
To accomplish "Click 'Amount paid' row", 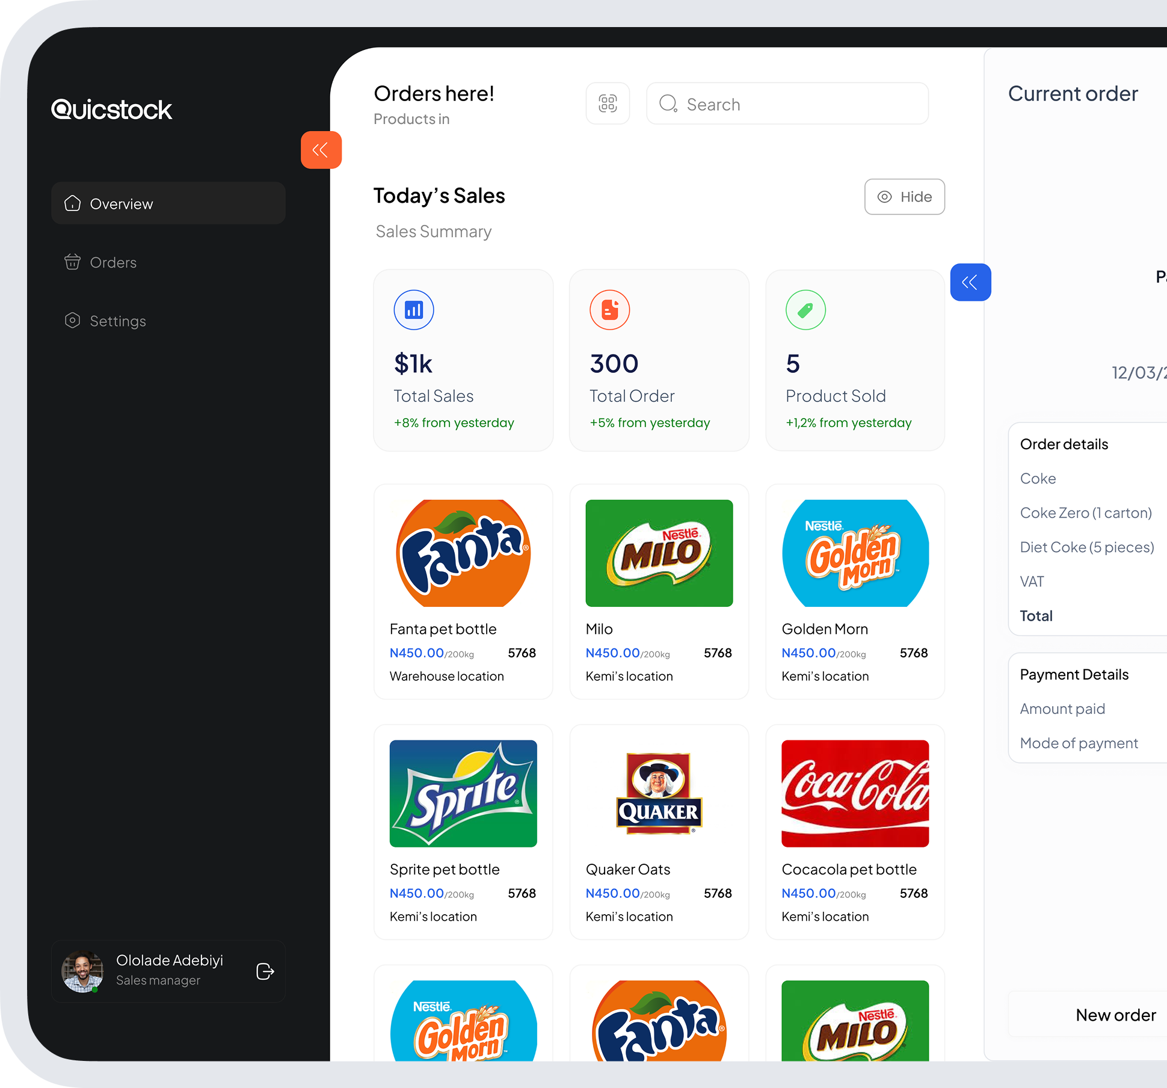I will coord(1062,709).
